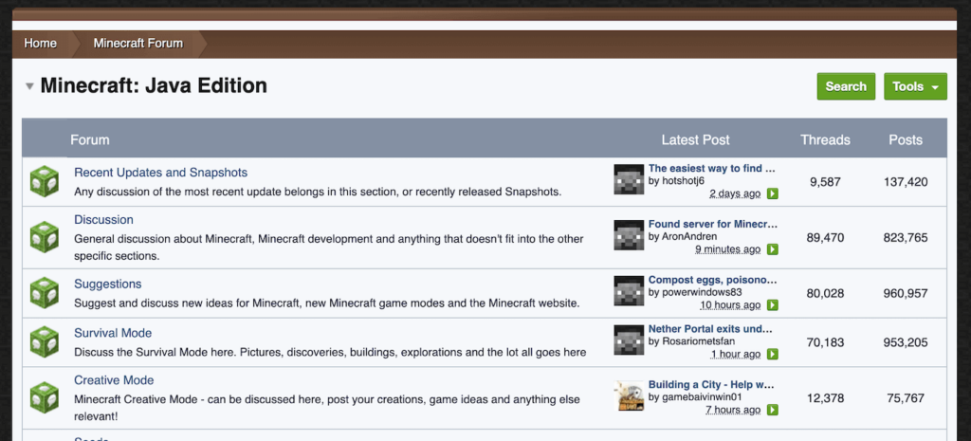Click the '2 days ago' timestamp
This screenshot has height=441, width=971.
coord(735,193)
